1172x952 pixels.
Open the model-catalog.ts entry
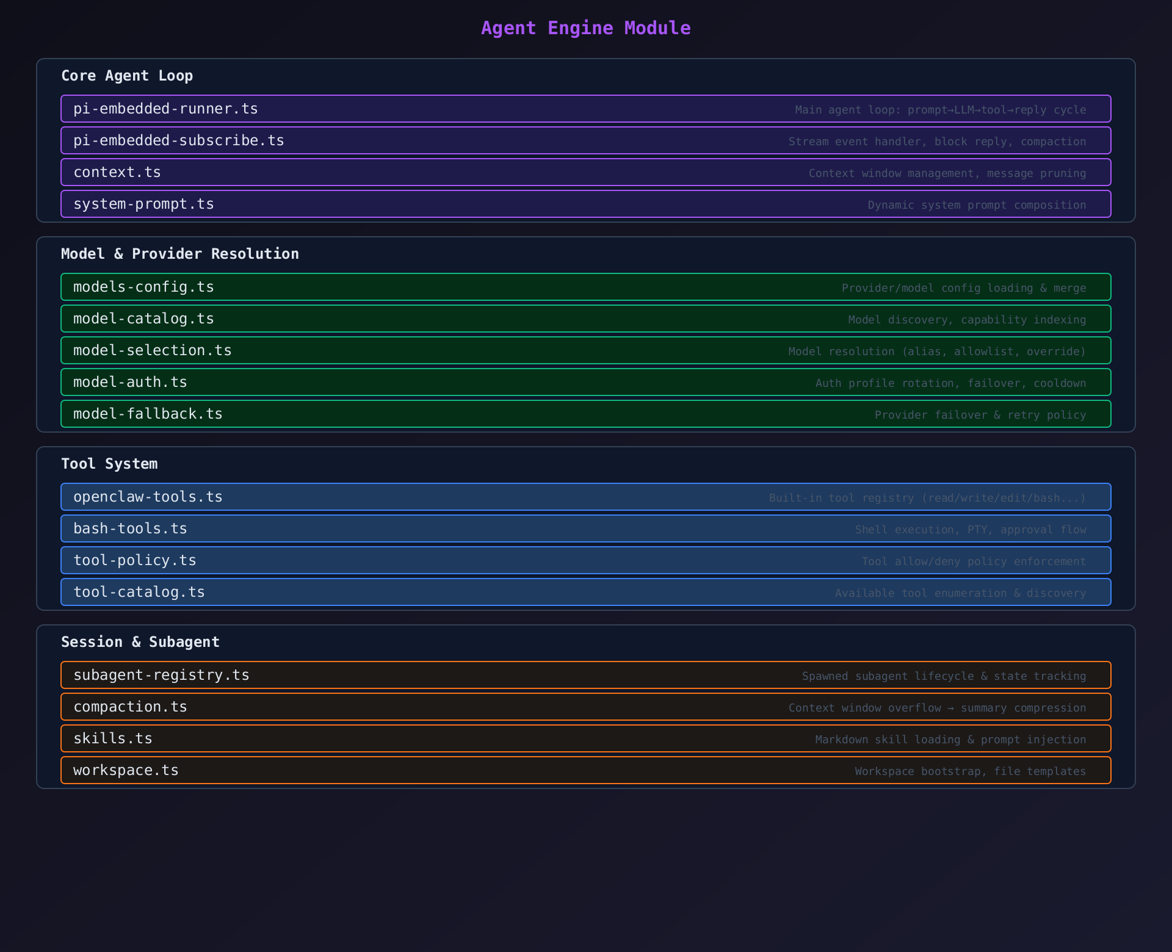tap(585, 319)
